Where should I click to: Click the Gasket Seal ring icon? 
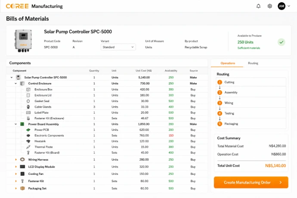click(28, 101)
